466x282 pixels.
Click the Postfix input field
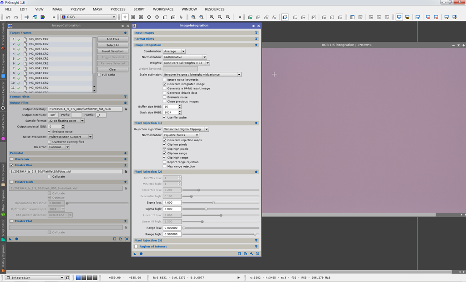click(x=101, y=115)
